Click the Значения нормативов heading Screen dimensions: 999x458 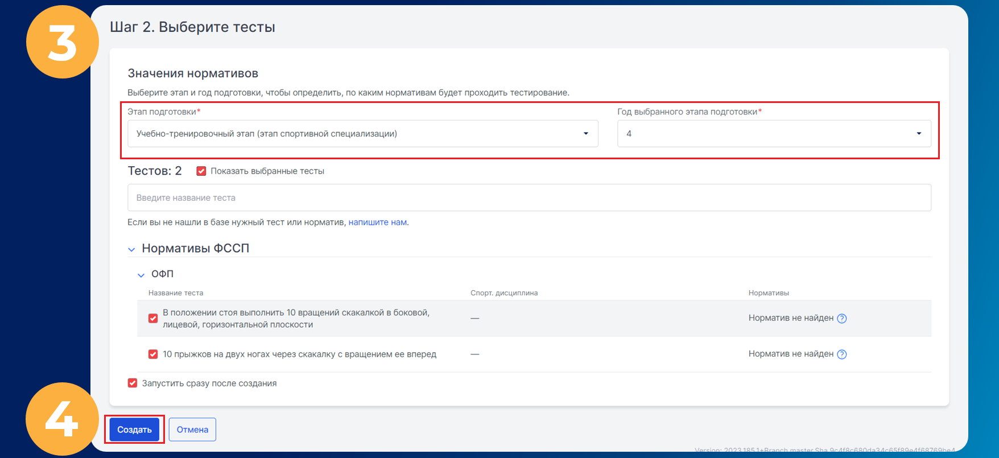193,73
